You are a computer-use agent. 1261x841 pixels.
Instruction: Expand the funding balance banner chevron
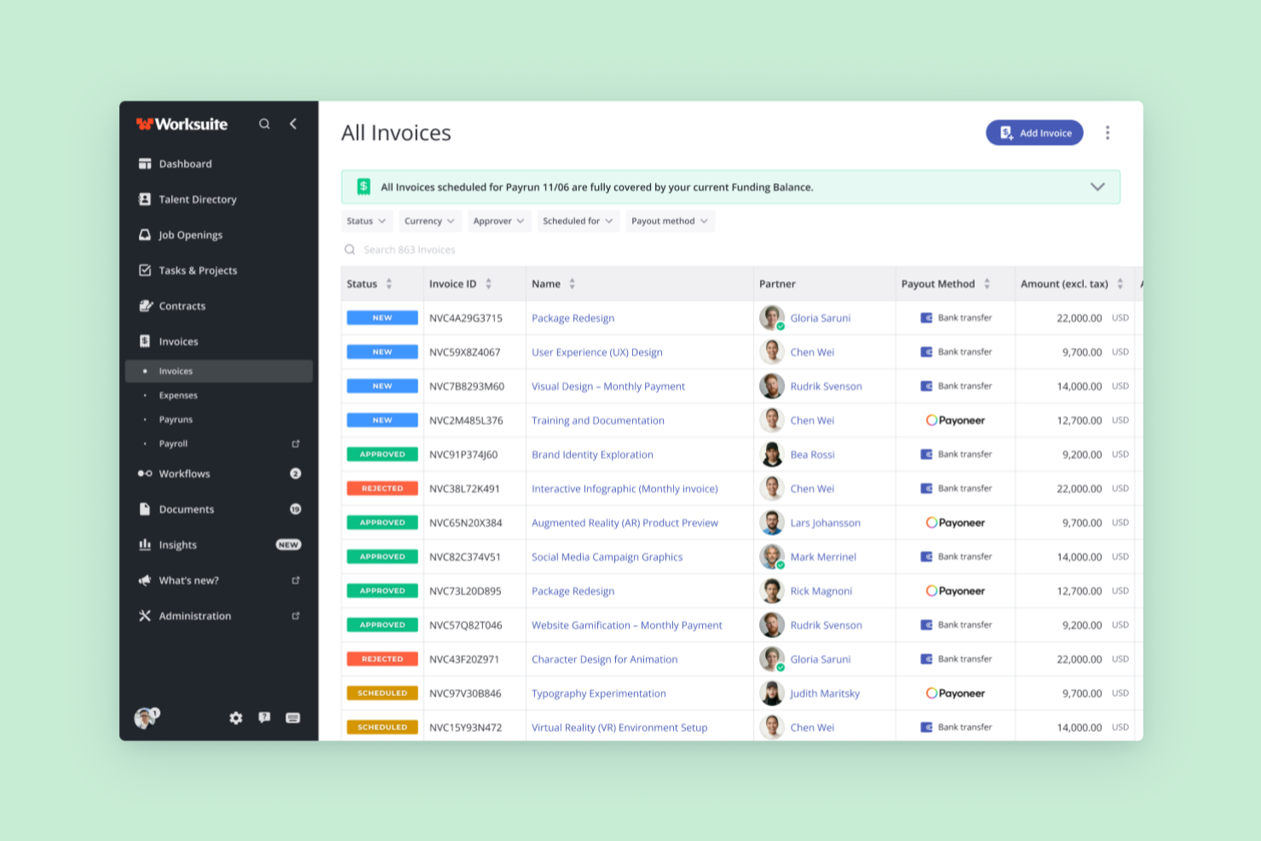[1097, 187]
